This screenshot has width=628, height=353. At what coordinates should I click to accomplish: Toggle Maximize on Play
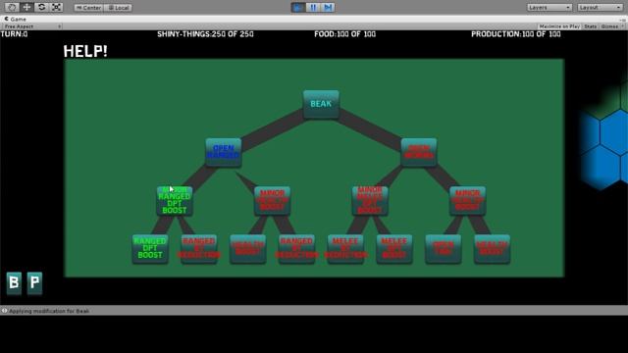tap(559, 26)
